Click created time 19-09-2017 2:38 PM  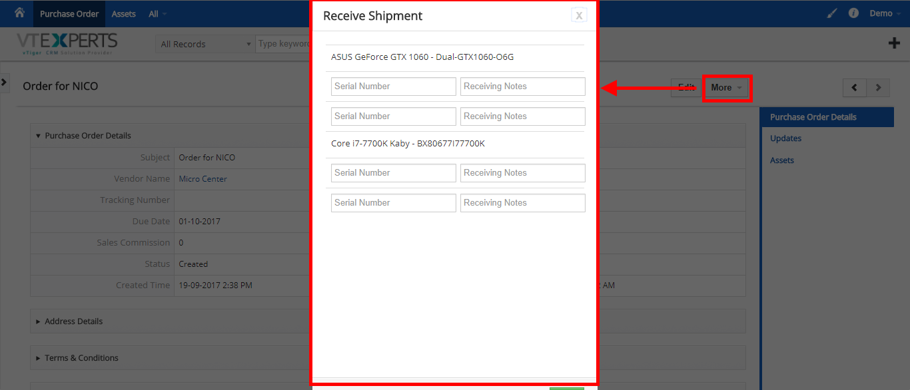216,286
